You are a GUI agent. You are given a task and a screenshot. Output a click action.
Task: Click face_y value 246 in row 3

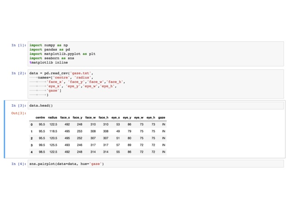[79, 145]
